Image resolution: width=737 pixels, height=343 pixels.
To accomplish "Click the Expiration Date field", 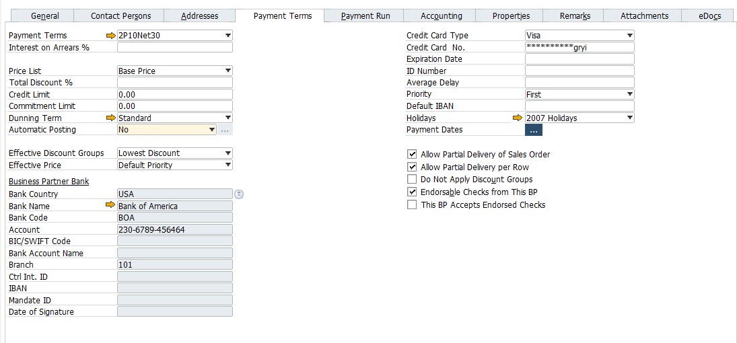I will pos(579,59).
